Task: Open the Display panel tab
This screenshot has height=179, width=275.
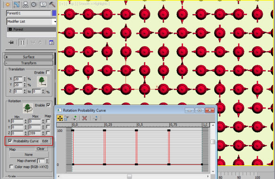Action: click(x=43, y=4)
